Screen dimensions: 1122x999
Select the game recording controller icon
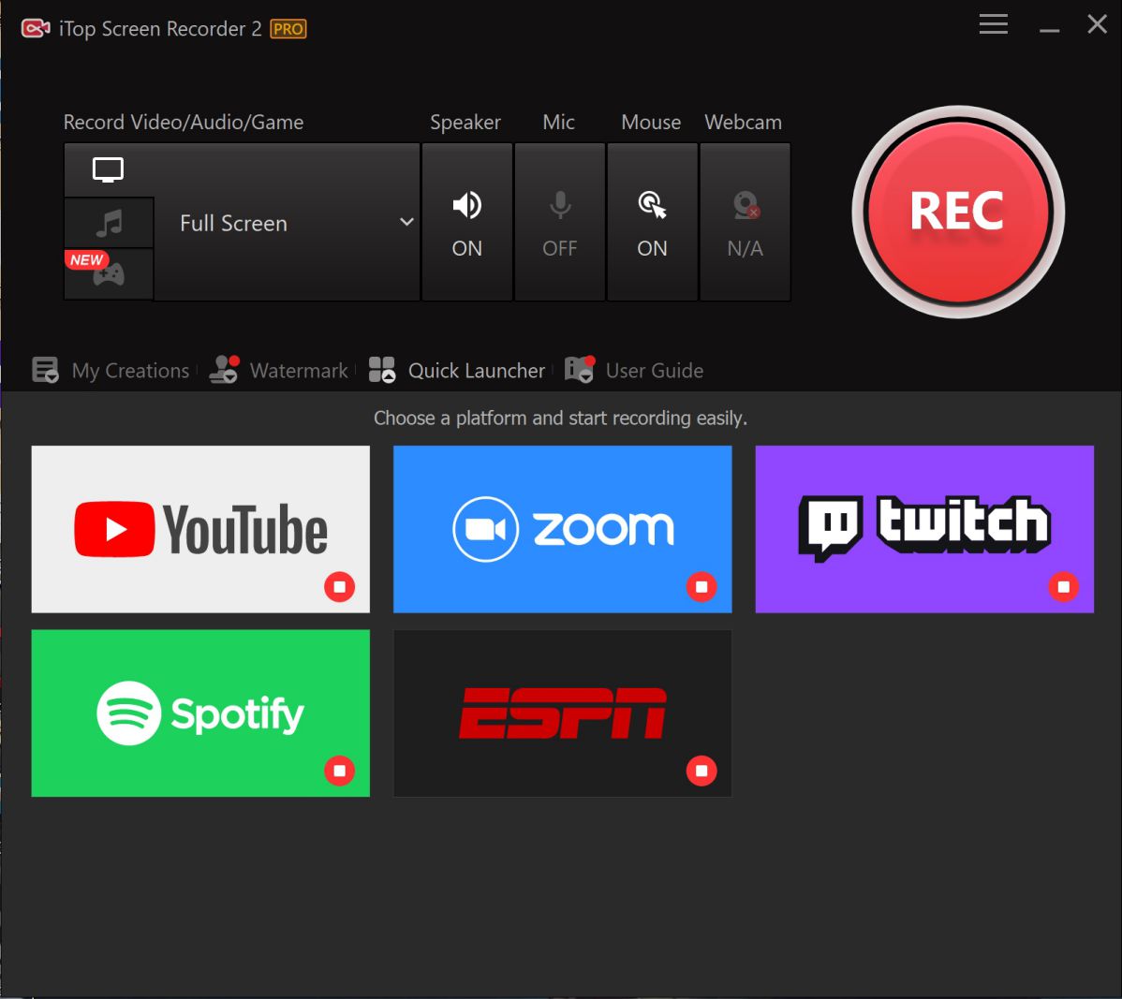click(x=109, y=274)
